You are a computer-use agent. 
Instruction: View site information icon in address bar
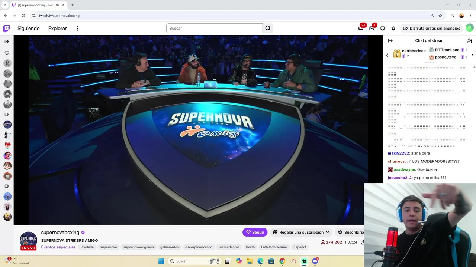[34, 16]
